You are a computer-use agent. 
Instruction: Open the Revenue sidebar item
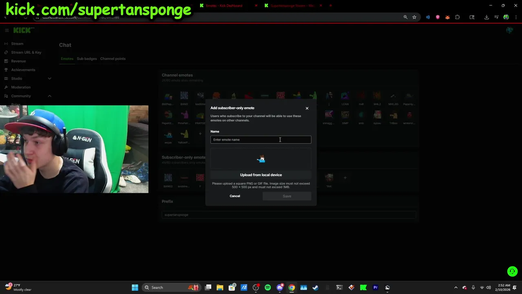pyautogui.click(x=18, y=61)
